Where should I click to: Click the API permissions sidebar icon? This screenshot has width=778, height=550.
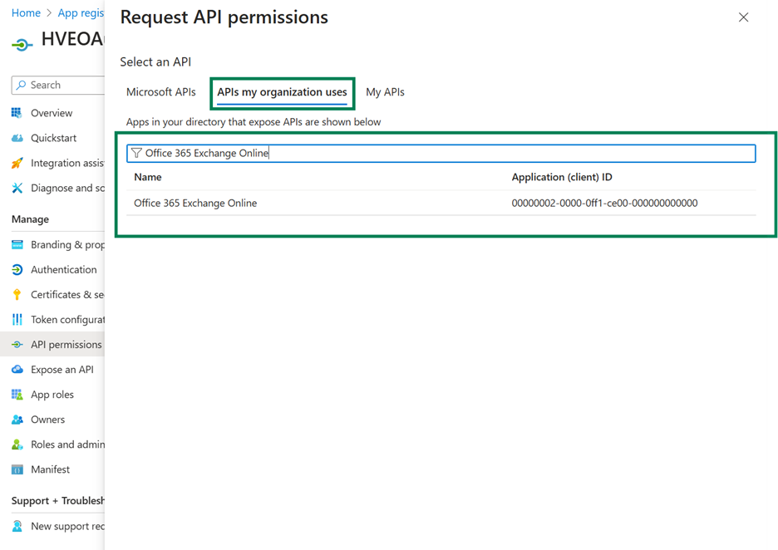pos(17,345)
